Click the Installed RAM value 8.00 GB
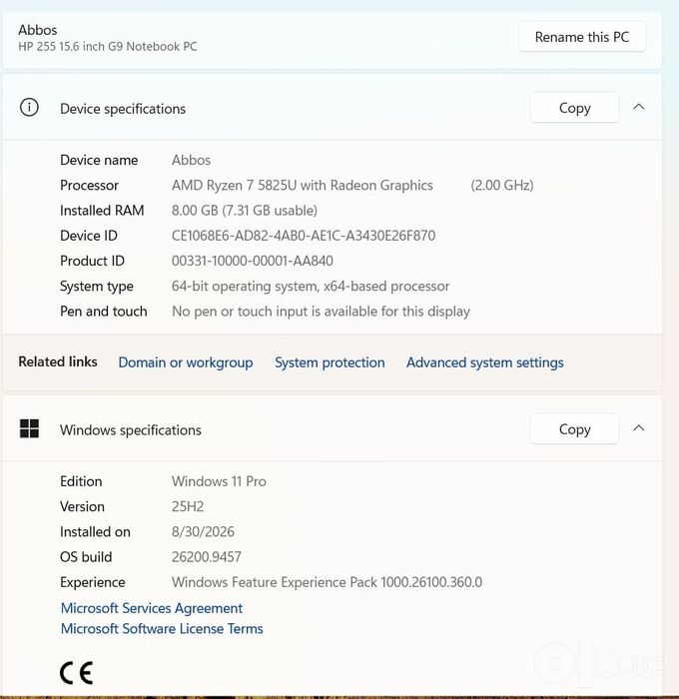Screen dimensions: 679x699 pyautogui.click(x=195, y=211)
